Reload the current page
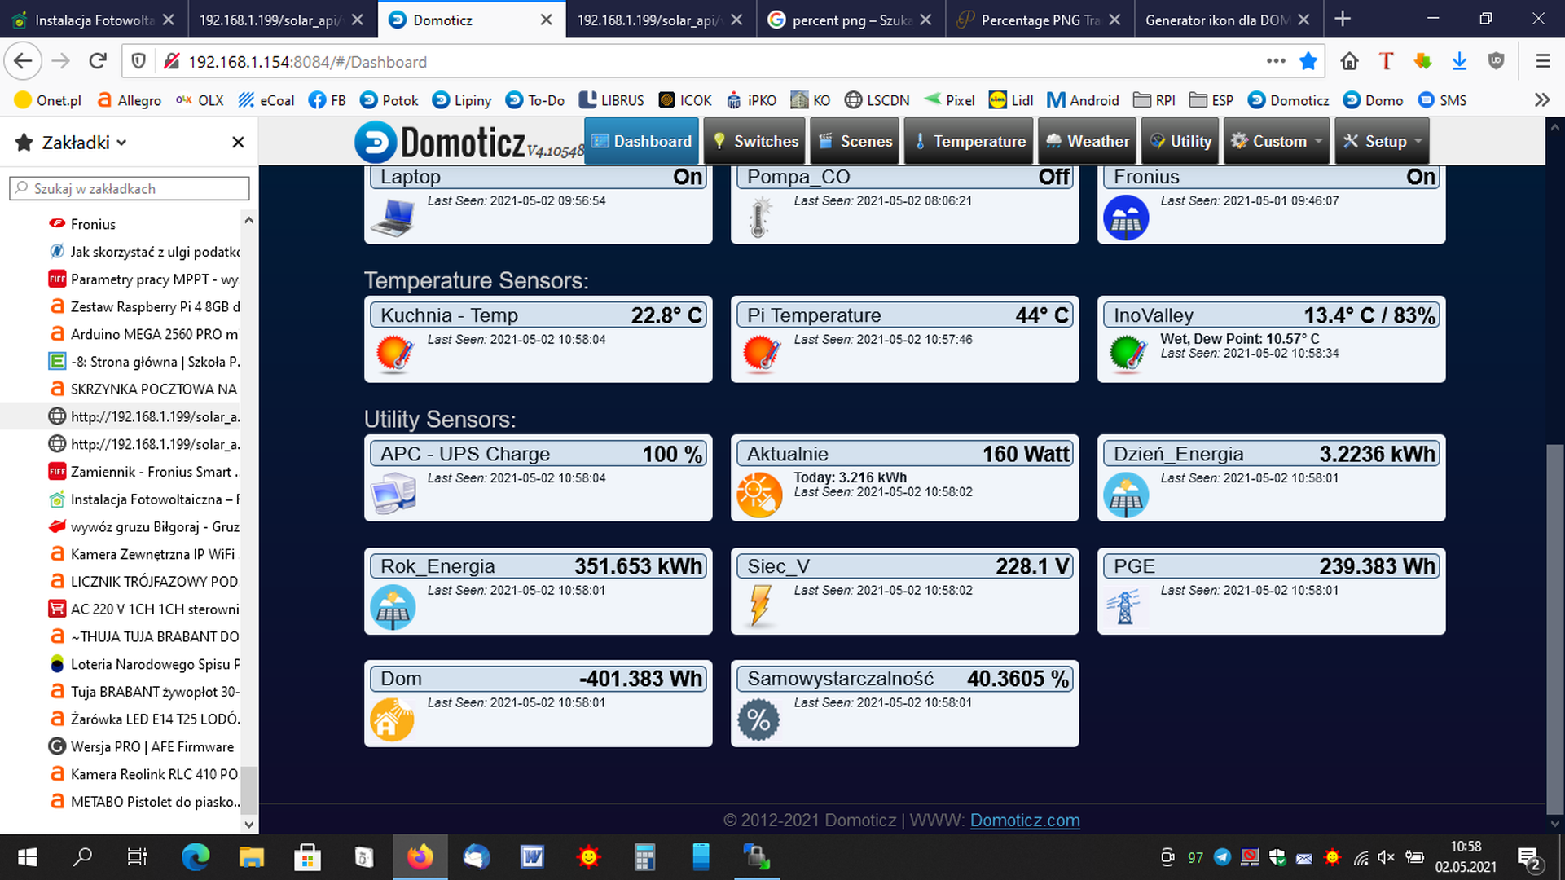1565x880 pixels. point(98,61)
